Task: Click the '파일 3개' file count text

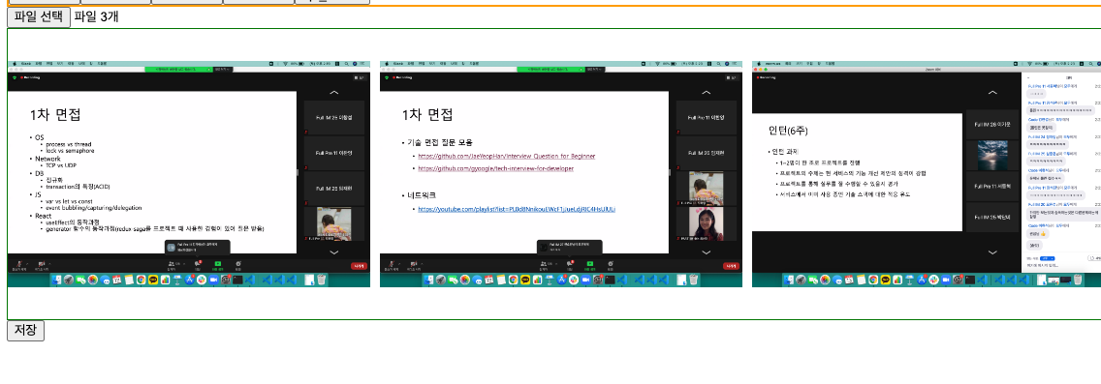Action: tap(96, 16)
